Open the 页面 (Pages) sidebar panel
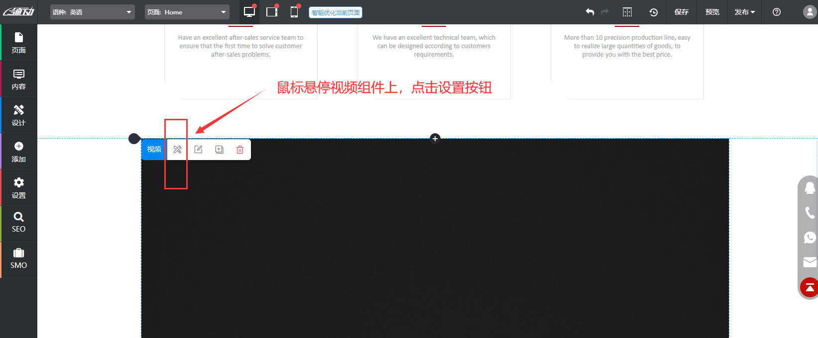This screenshot has height=338, width=818. (x=19, y=43)
